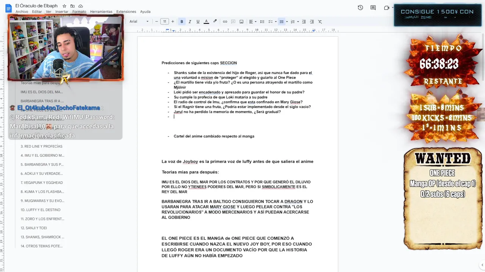
Task: Open version history clock icon
Action: tap(360, 8)
